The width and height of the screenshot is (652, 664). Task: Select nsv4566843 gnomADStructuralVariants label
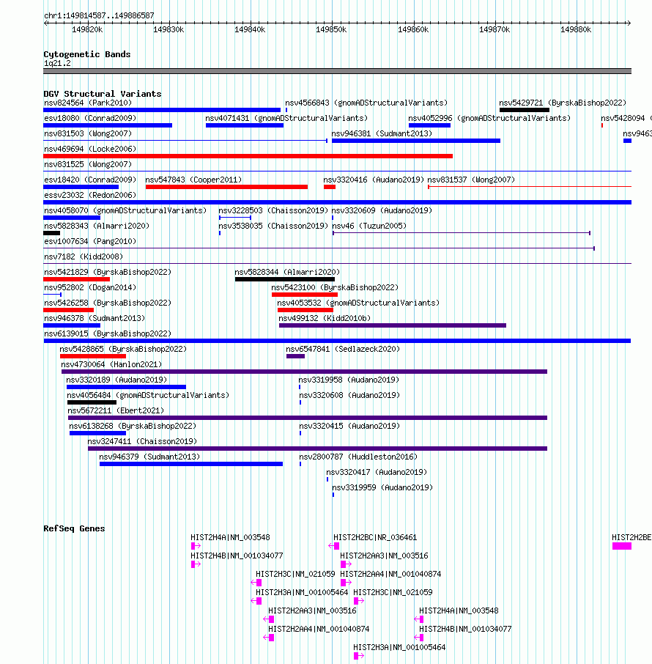(x=366, y=103)
